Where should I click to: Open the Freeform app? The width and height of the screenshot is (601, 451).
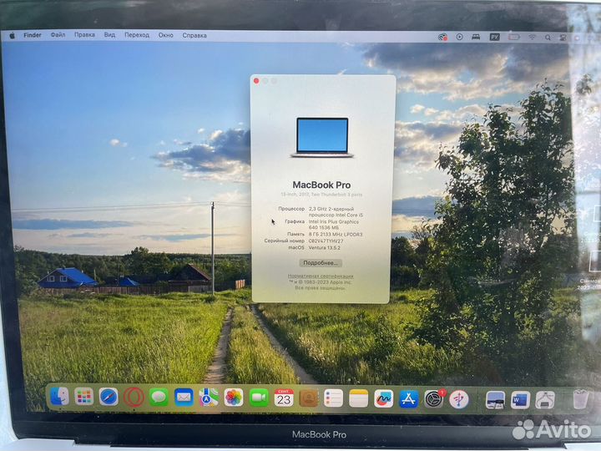pos(384,399)
